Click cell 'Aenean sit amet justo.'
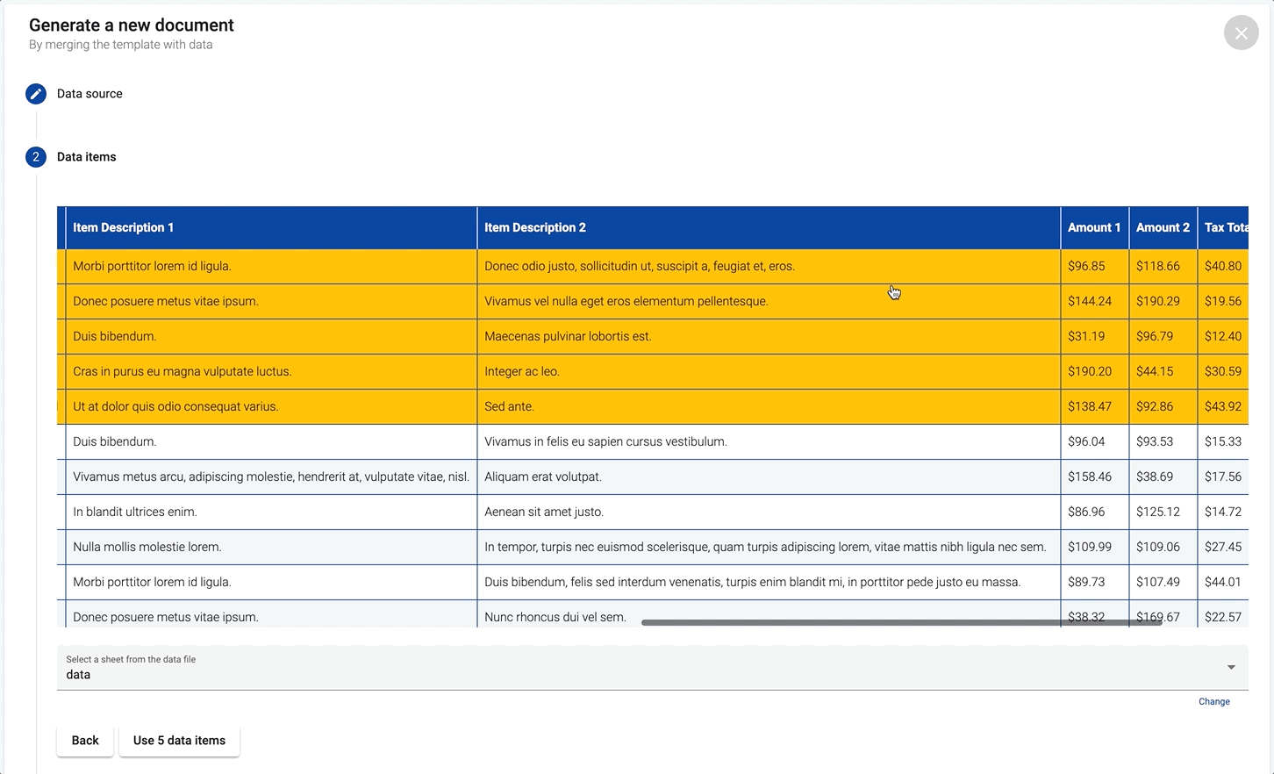1274x774 pixels. tap(769, 512)
